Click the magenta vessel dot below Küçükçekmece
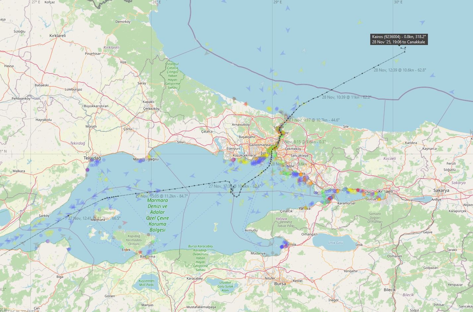The width and height of the screenshot is (473, 312). [x=233, y=160]
